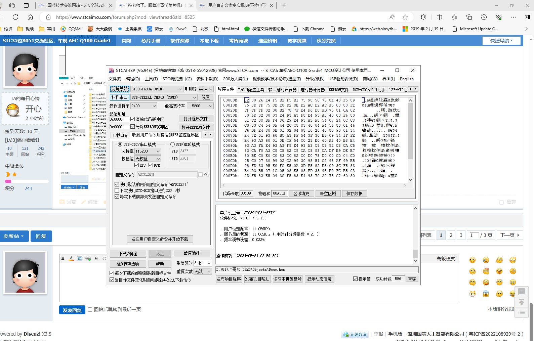Open a new browser tab

click(x=284, y=5)
